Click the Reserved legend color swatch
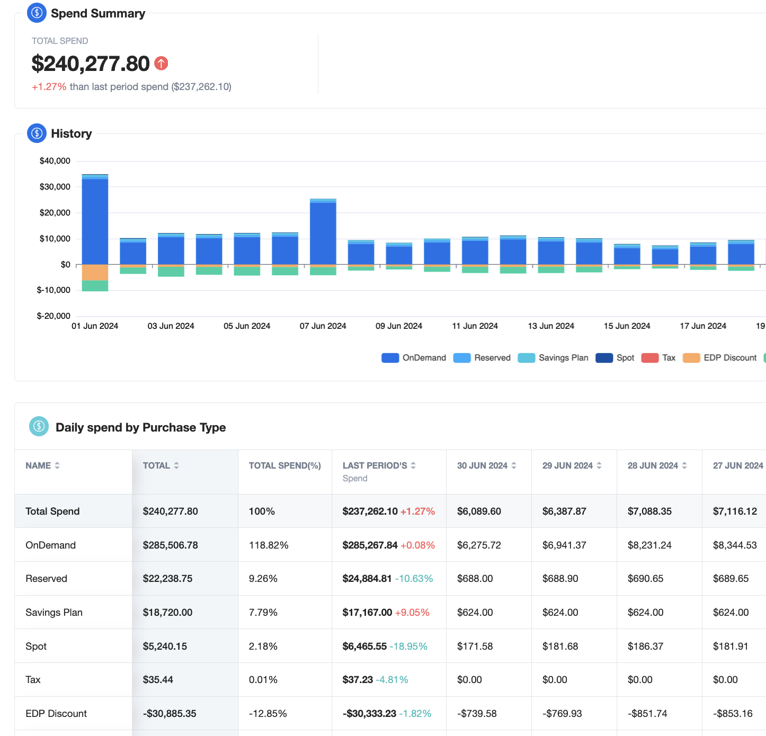This screenshot has width=766, height=736. pos(462,358)
